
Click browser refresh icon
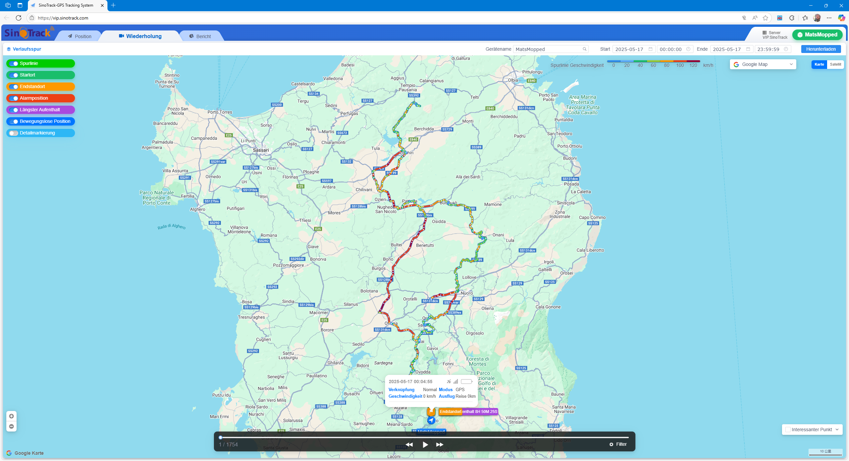19,18
